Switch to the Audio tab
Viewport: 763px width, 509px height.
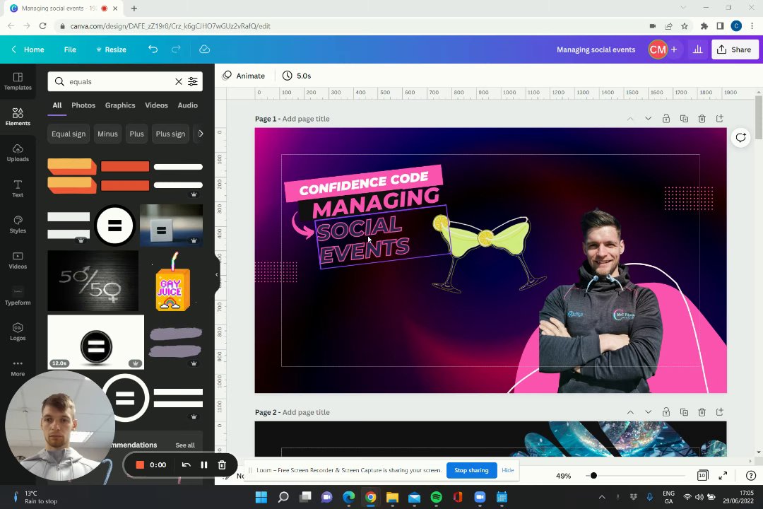[188, 105]
